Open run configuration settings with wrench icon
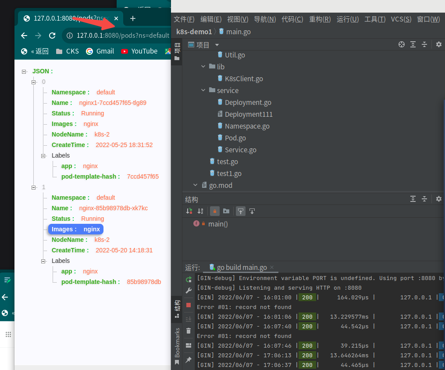Image resolution: width=445 pixels, height=370 pixels. pos(189,290)
